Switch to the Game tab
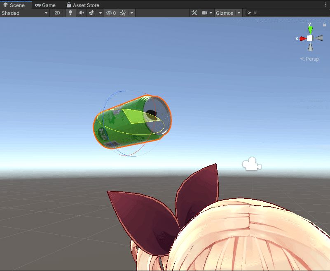 tap(45, 5)
